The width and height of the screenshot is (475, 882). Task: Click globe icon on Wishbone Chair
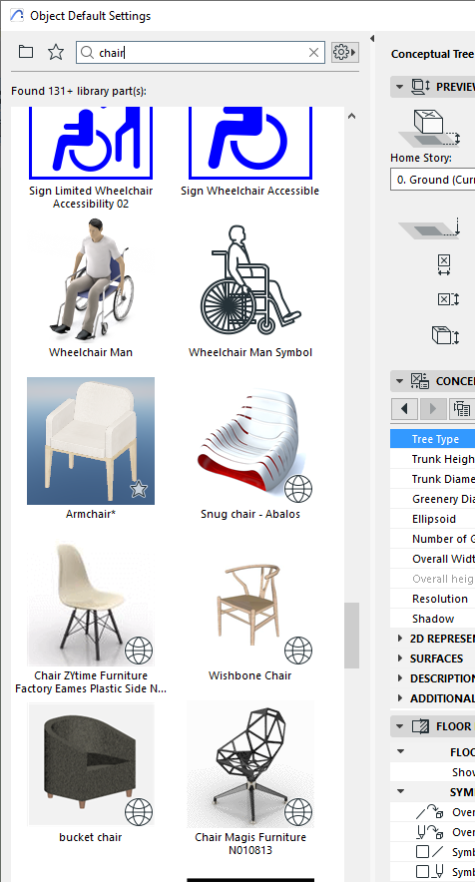(x=297, y=650)
